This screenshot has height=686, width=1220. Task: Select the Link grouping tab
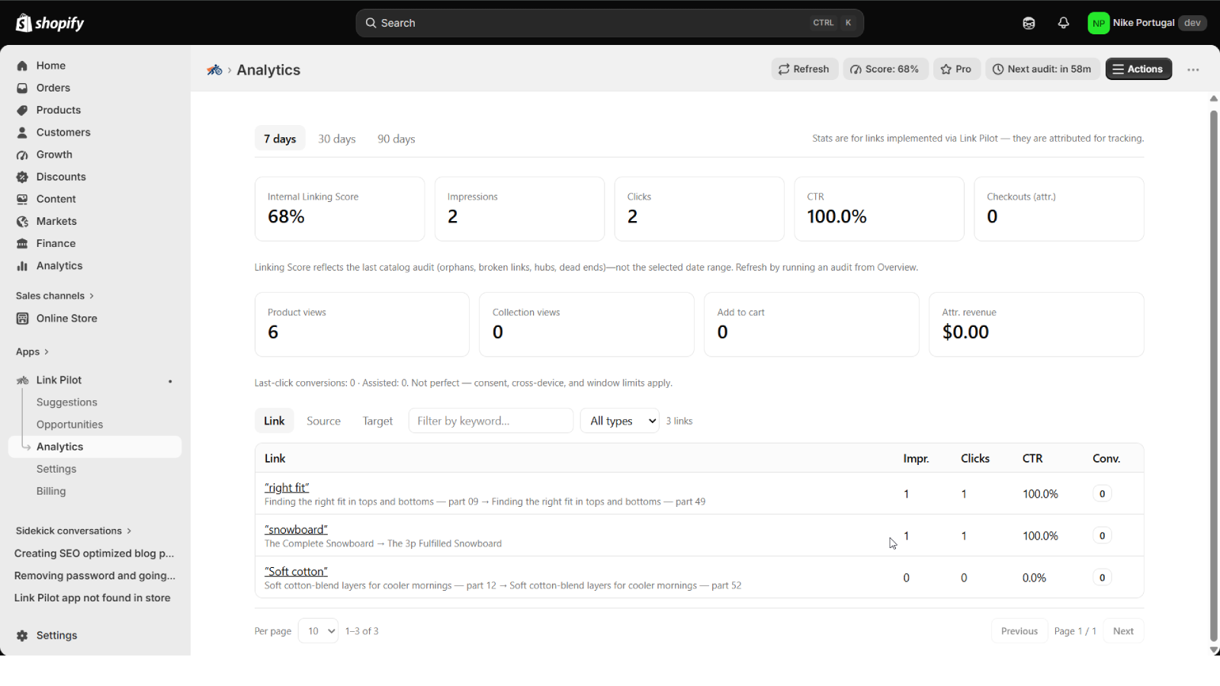click(274, 421)
